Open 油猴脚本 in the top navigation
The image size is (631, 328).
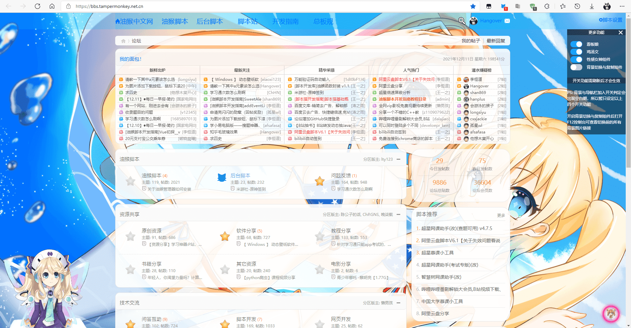[175, 21]
